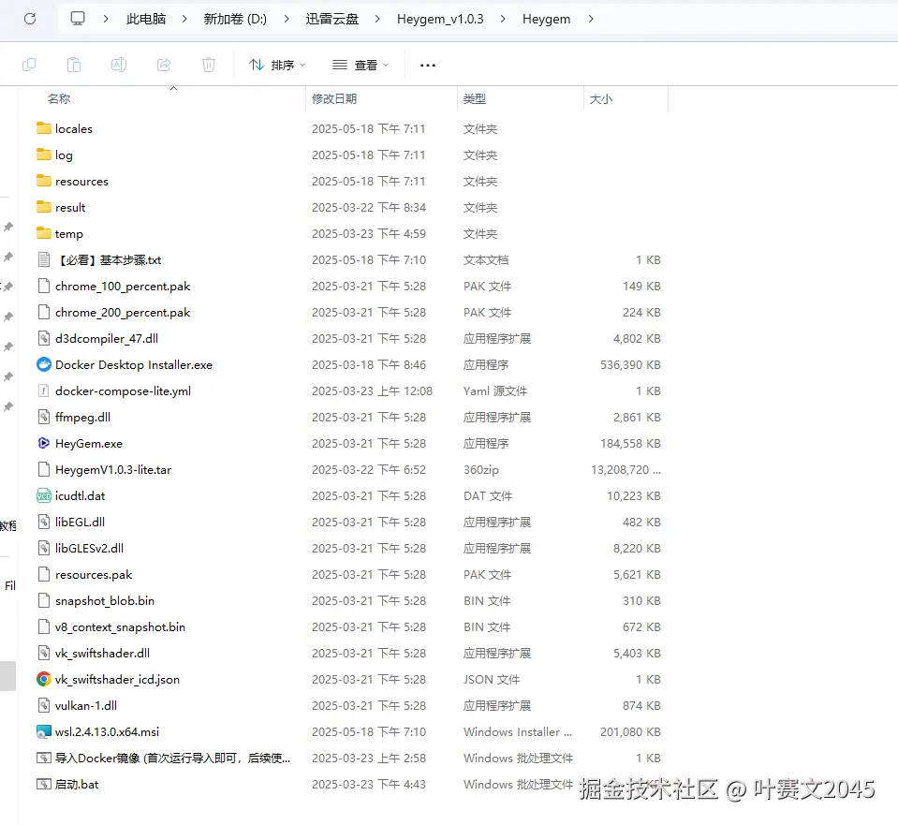Click the 360zip type cell
898x825 pixels.
(481, 470)
